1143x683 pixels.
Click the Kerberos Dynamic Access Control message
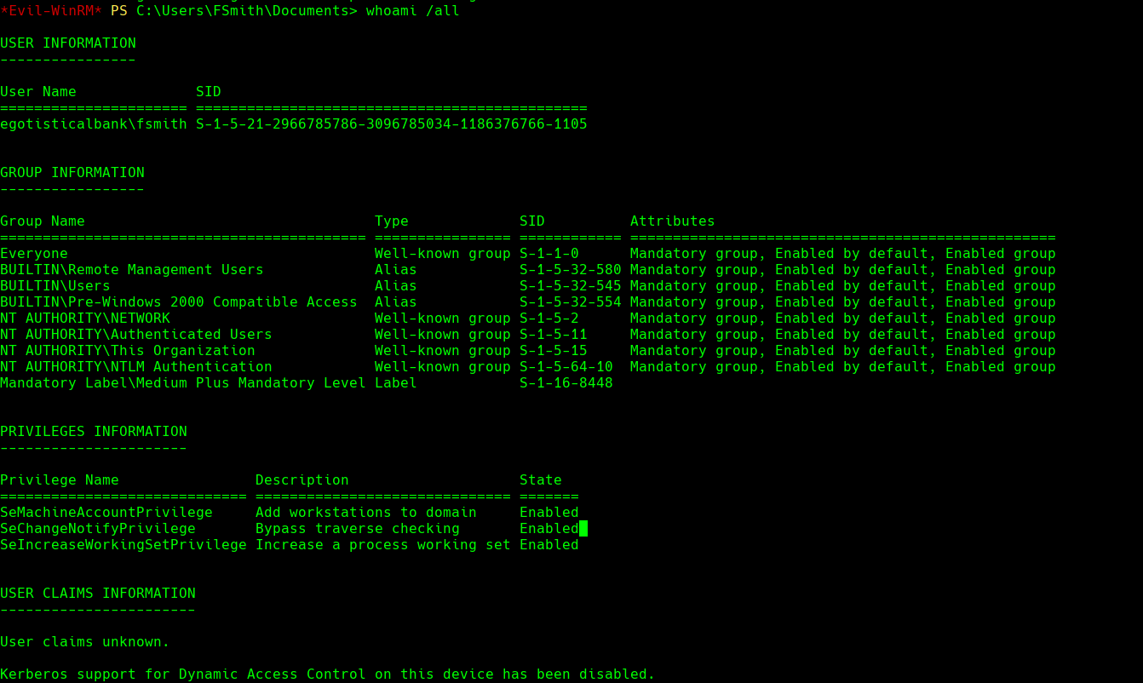[x=328, y=674]
